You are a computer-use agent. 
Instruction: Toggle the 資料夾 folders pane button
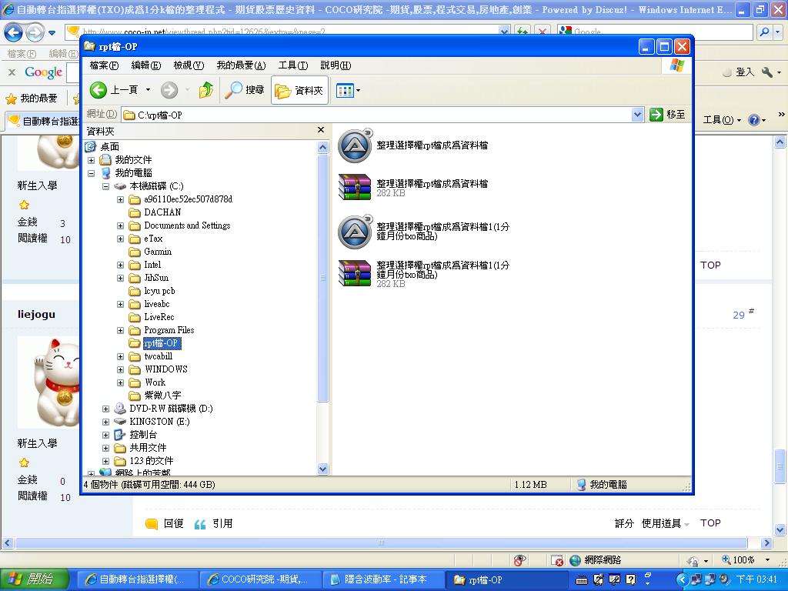(299, 91)
